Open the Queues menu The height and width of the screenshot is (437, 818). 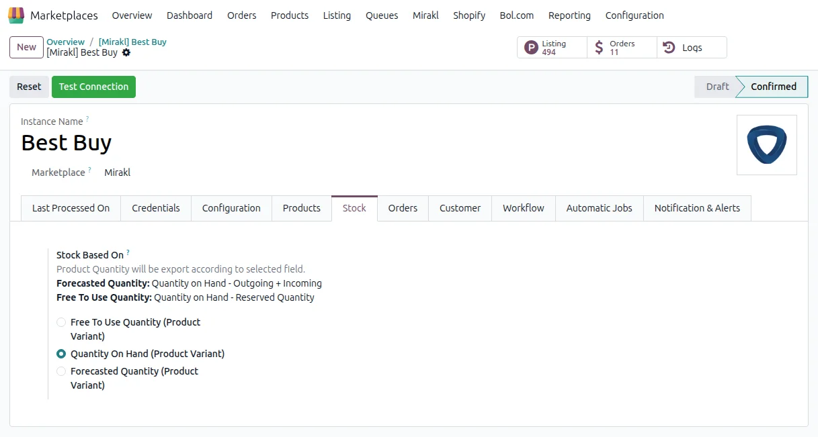tap(382, 15)
